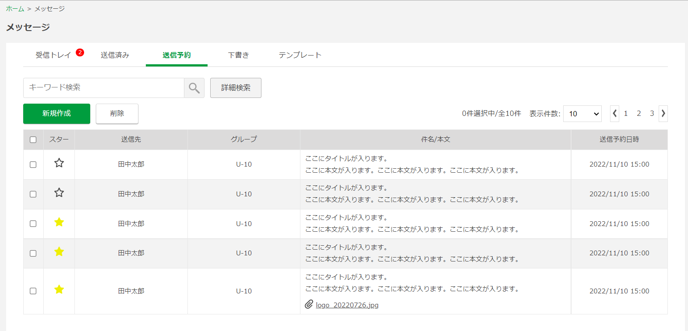Viewport: 688px width, 331px height.
Task: Open the logo_20220726.jpg attachment link
Action: click(347, 305)
